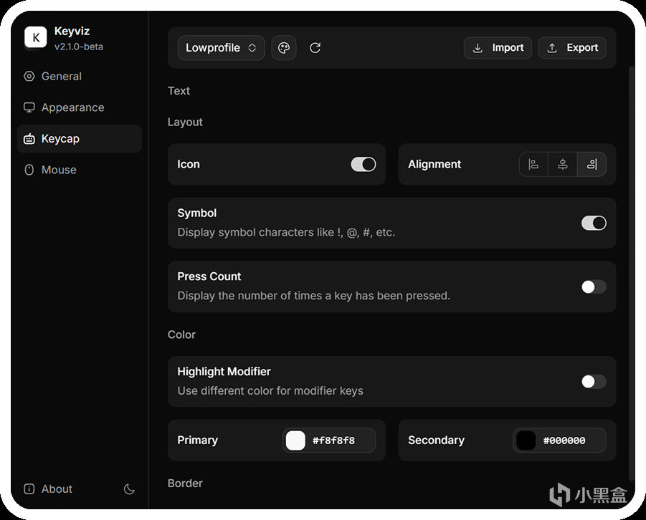Image resolution: width=646 pixels, height=520 pixels.
Task: Open the General settings page
Action: 79,76
